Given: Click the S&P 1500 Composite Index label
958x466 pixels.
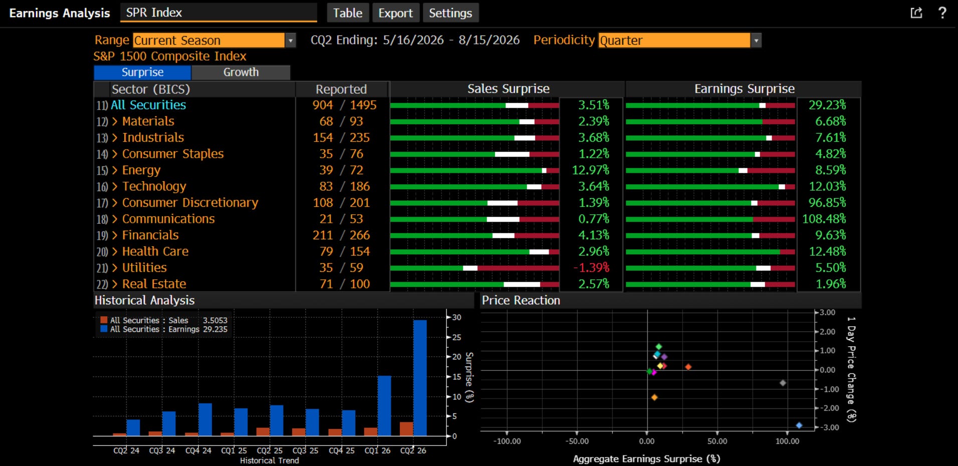Looking at the screenshot, I should (170, 57).
